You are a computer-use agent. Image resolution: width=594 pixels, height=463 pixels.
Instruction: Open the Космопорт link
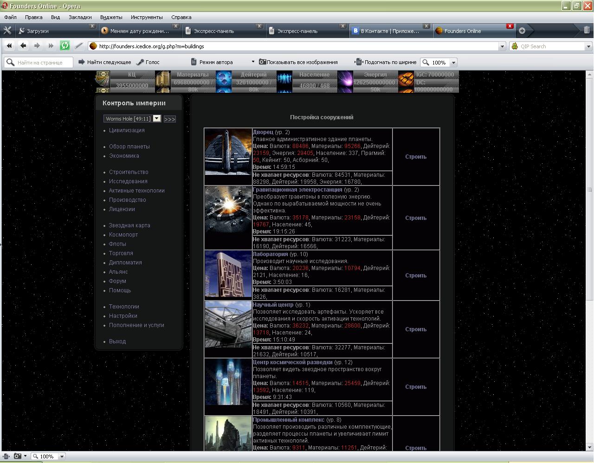click(123, 235)
